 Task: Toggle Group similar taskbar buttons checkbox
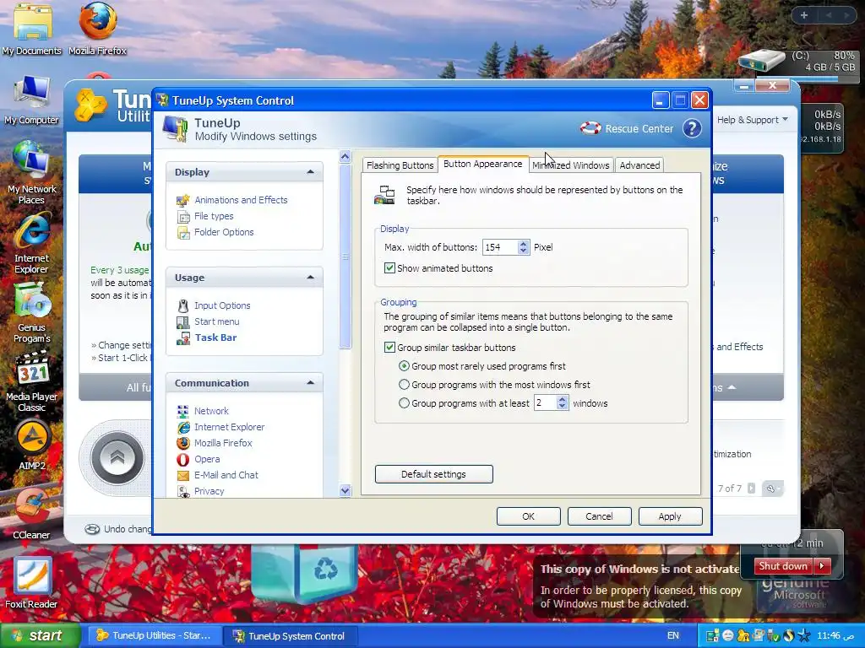tap(389, 348)
